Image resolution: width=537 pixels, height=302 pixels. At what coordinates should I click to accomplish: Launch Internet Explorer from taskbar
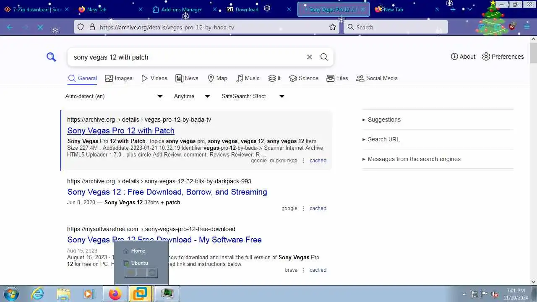(x=38, y=294)
